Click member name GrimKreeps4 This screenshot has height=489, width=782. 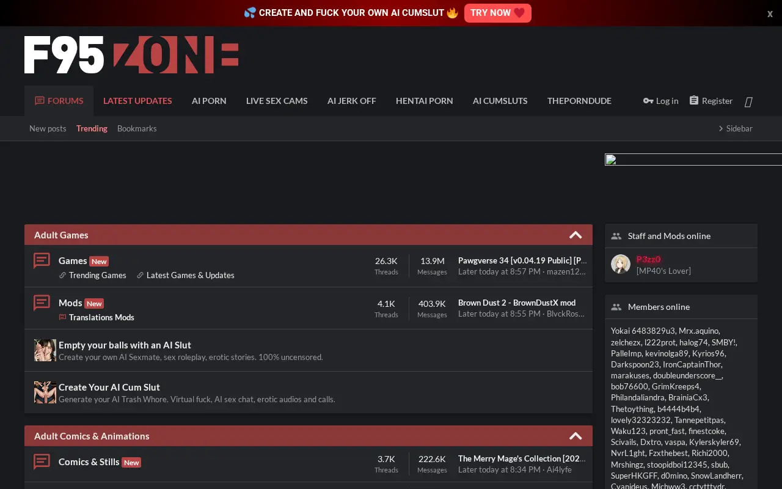pos(675,387)
